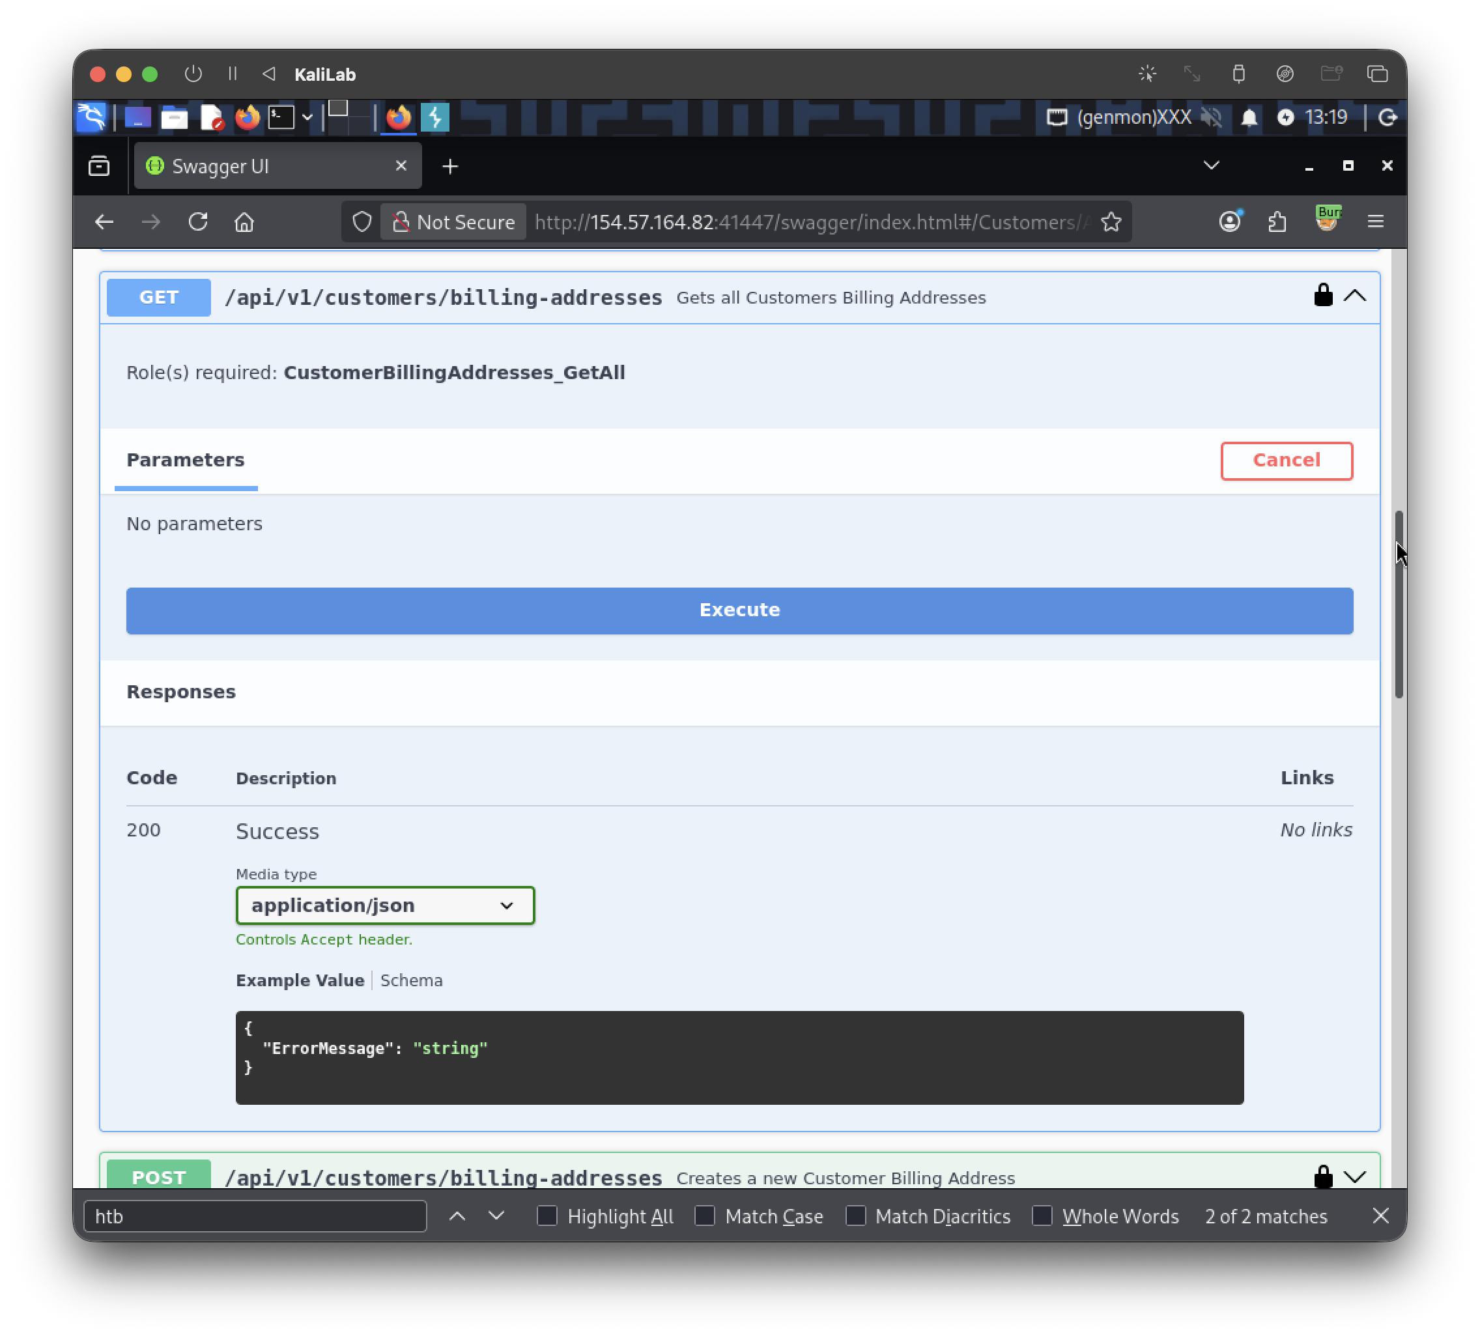Close the find bar
The image size is (1480, 1338).
point(1380,1216)
